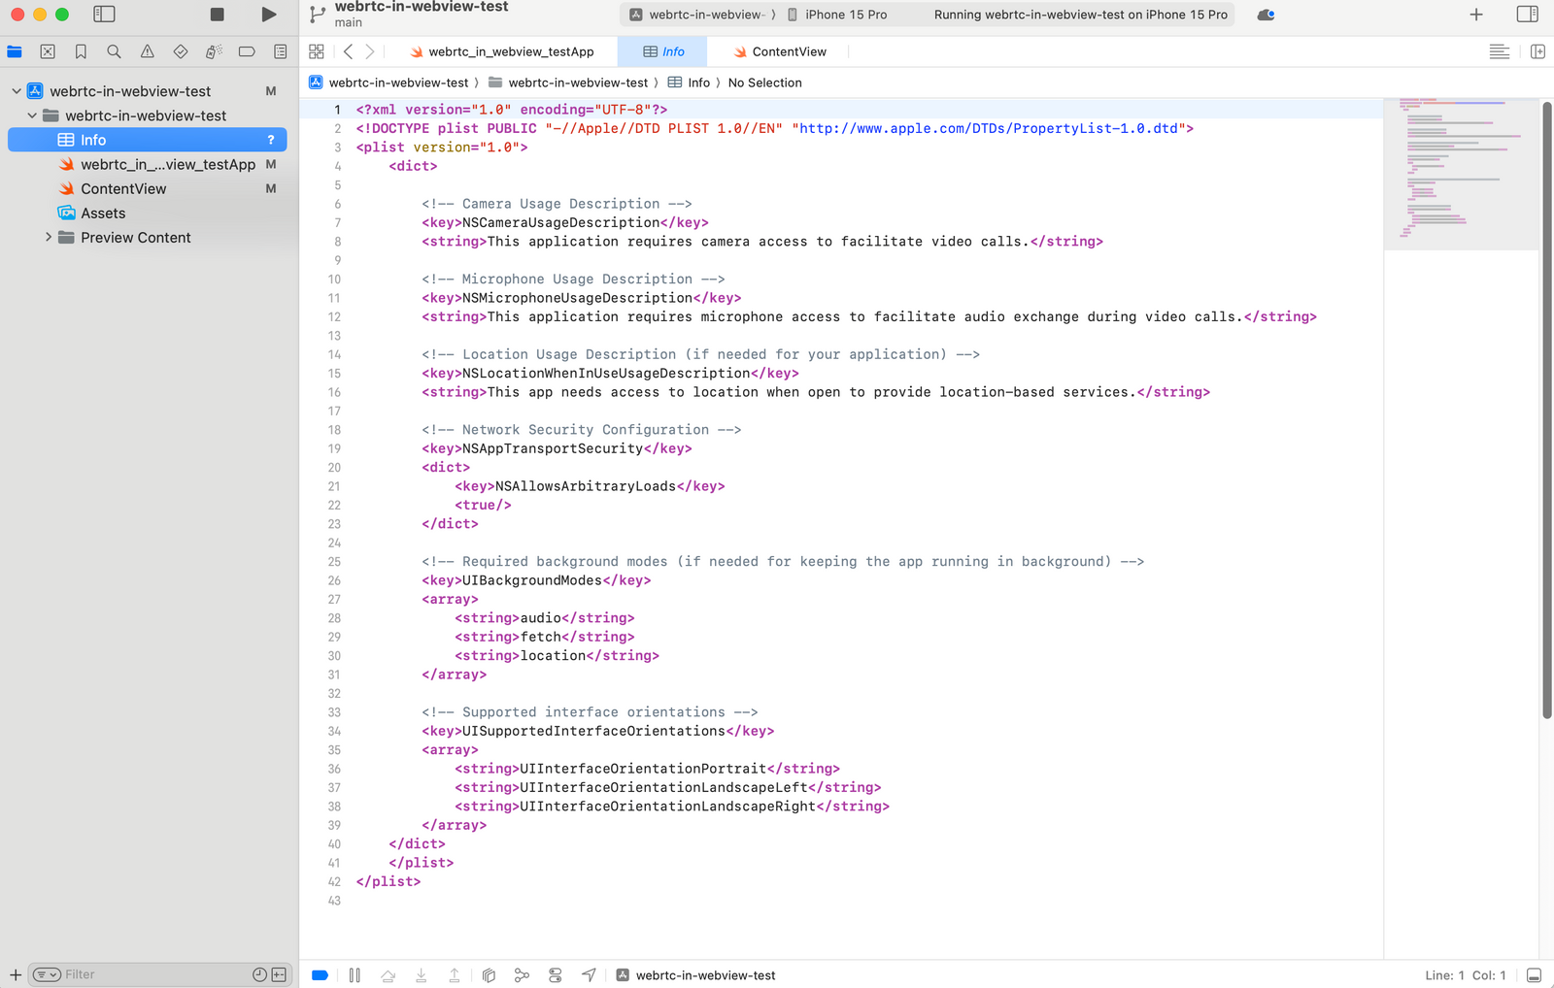Switch to the ContentView editor tab
Screen dimensions: 1554x988
pos(780,51)
